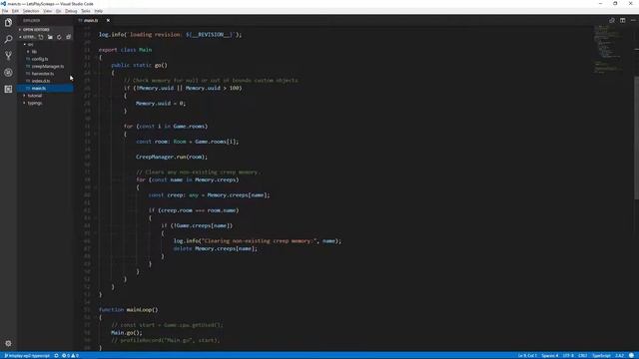Viewport: 639px width, 359px height.
Task: Click 'delete Memory.creeps[name];' code line
Action: pos(216,248)
